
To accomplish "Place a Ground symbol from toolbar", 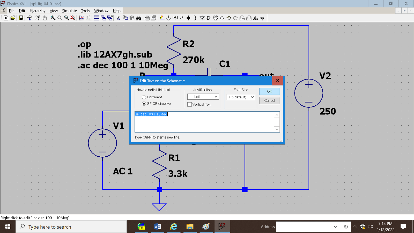I will [x=168, y=18].
